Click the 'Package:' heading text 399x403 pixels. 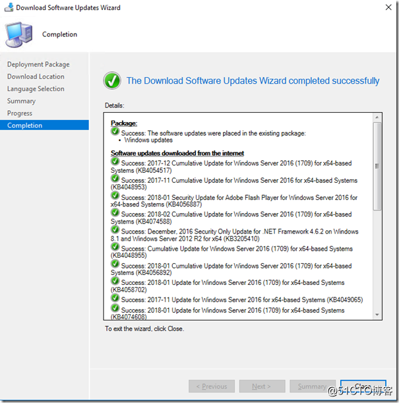[124, 123]
